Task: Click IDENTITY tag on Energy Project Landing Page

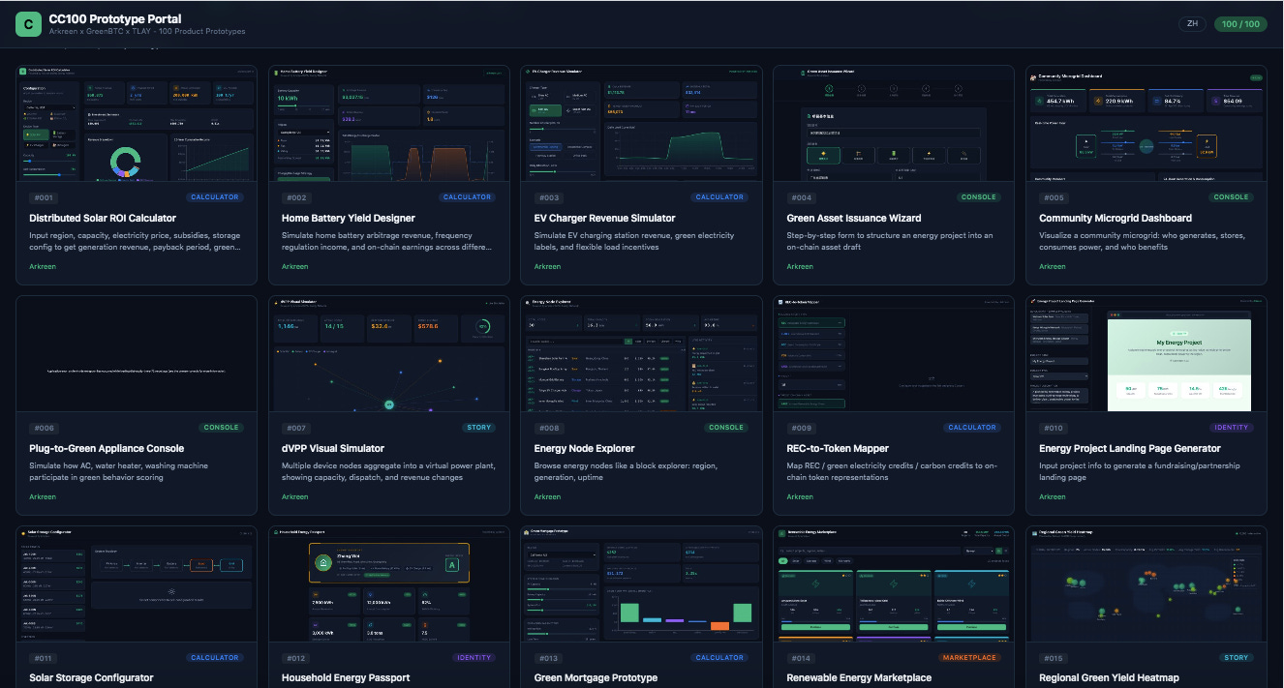Action: pos(1231,428)
